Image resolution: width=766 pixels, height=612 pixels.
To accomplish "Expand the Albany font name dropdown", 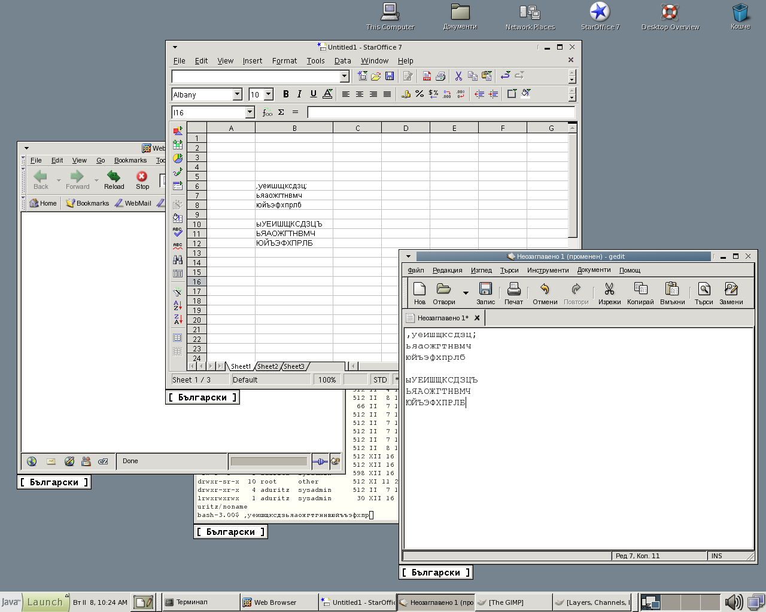I will point(237,94).
